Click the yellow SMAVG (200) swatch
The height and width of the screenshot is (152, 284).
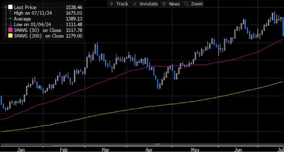[10, 36]
